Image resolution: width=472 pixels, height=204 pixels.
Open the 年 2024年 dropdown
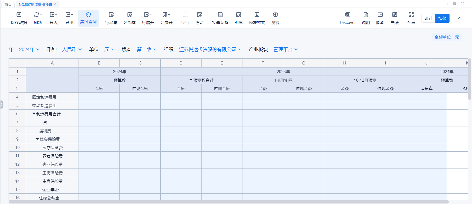(x=29, y=49)
